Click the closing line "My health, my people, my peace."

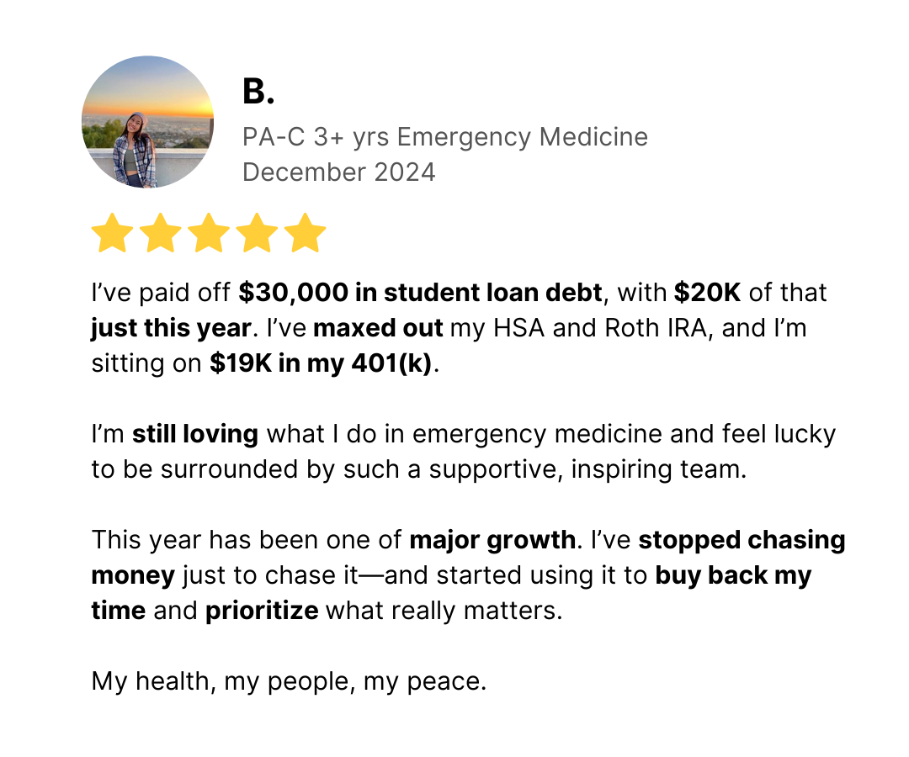(x=289, y=681)
